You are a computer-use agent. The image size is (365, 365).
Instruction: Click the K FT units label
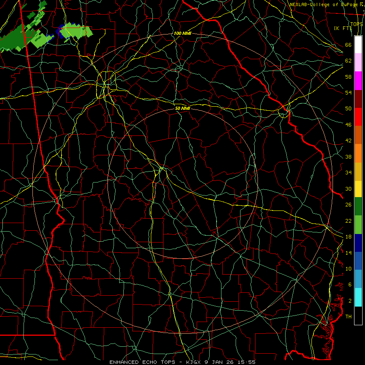(343, 28)
